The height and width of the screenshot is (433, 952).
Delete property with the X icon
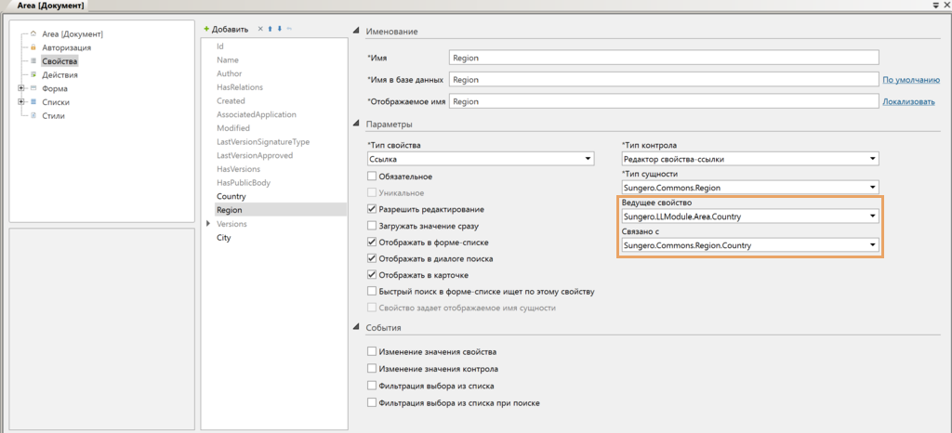[260, 29]
